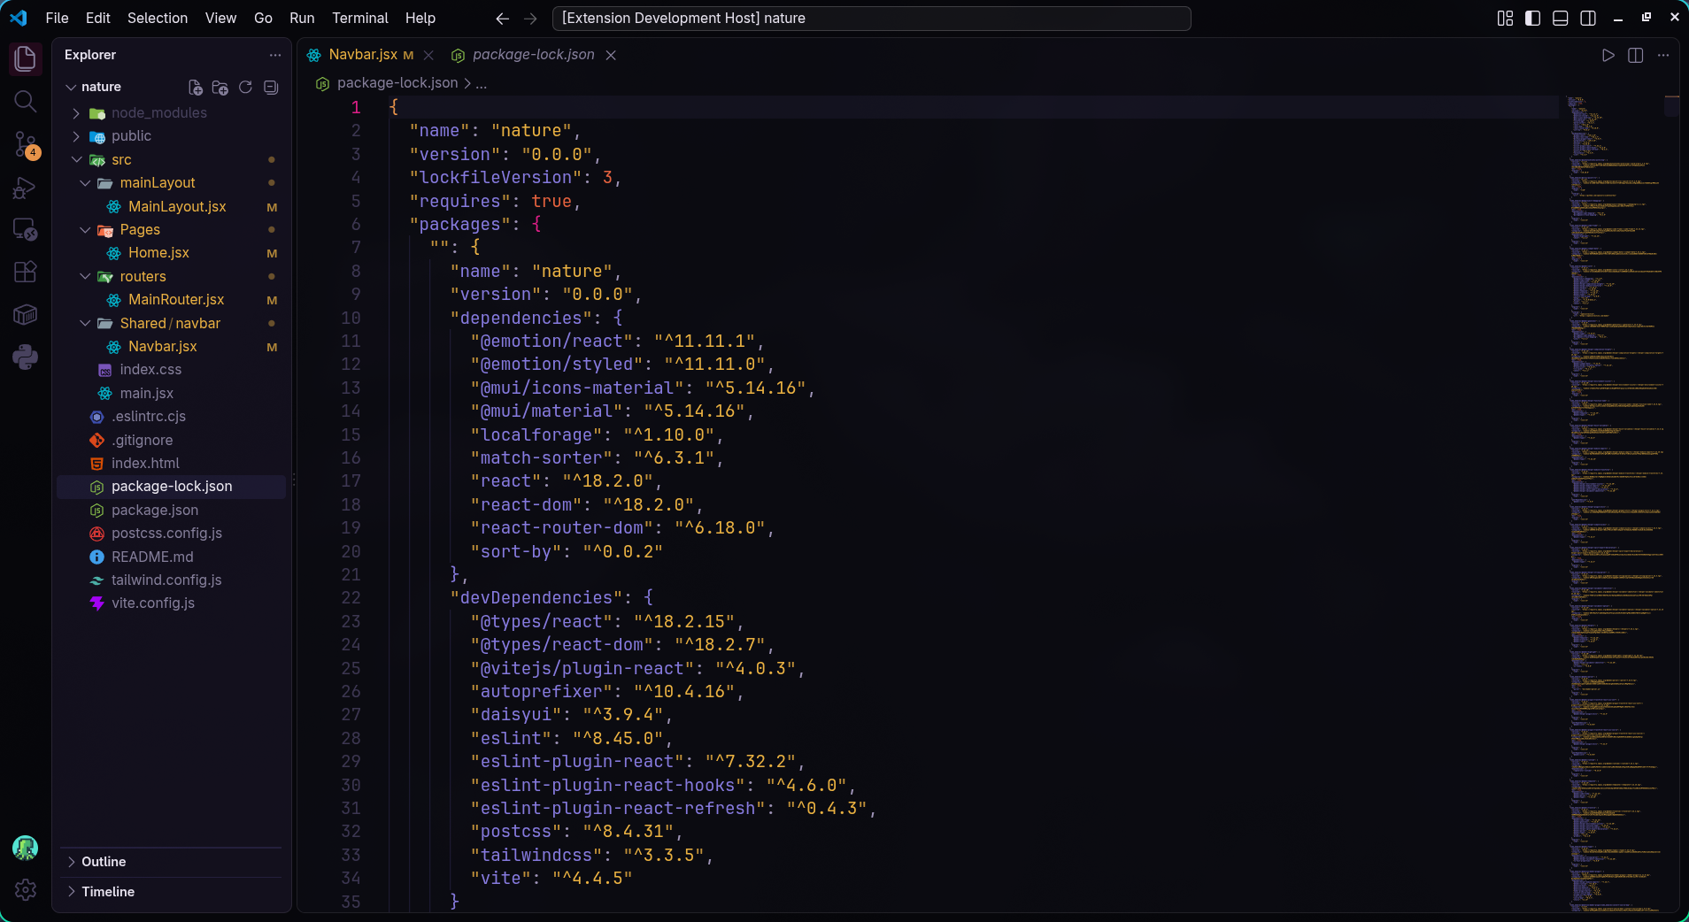Click line number 10 in the gutter

point(351,319)
